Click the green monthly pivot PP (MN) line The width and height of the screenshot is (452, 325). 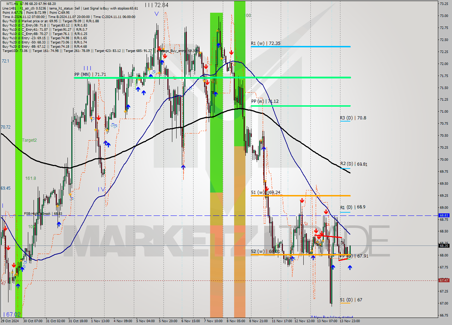point(212,77)
